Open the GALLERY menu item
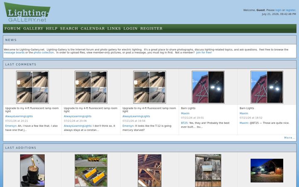 [33, 28]
